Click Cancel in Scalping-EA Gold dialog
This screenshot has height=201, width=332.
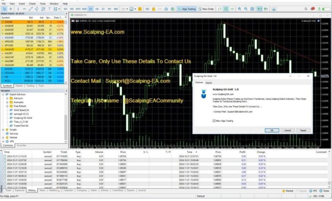tap(287, 131)
